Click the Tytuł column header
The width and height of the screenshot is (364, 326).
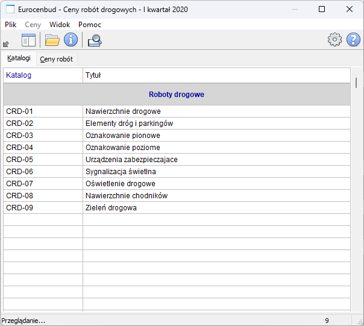93,75
